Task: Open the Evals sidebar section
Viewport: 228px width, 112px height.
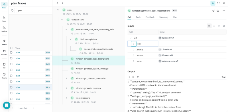Action: 4,19
